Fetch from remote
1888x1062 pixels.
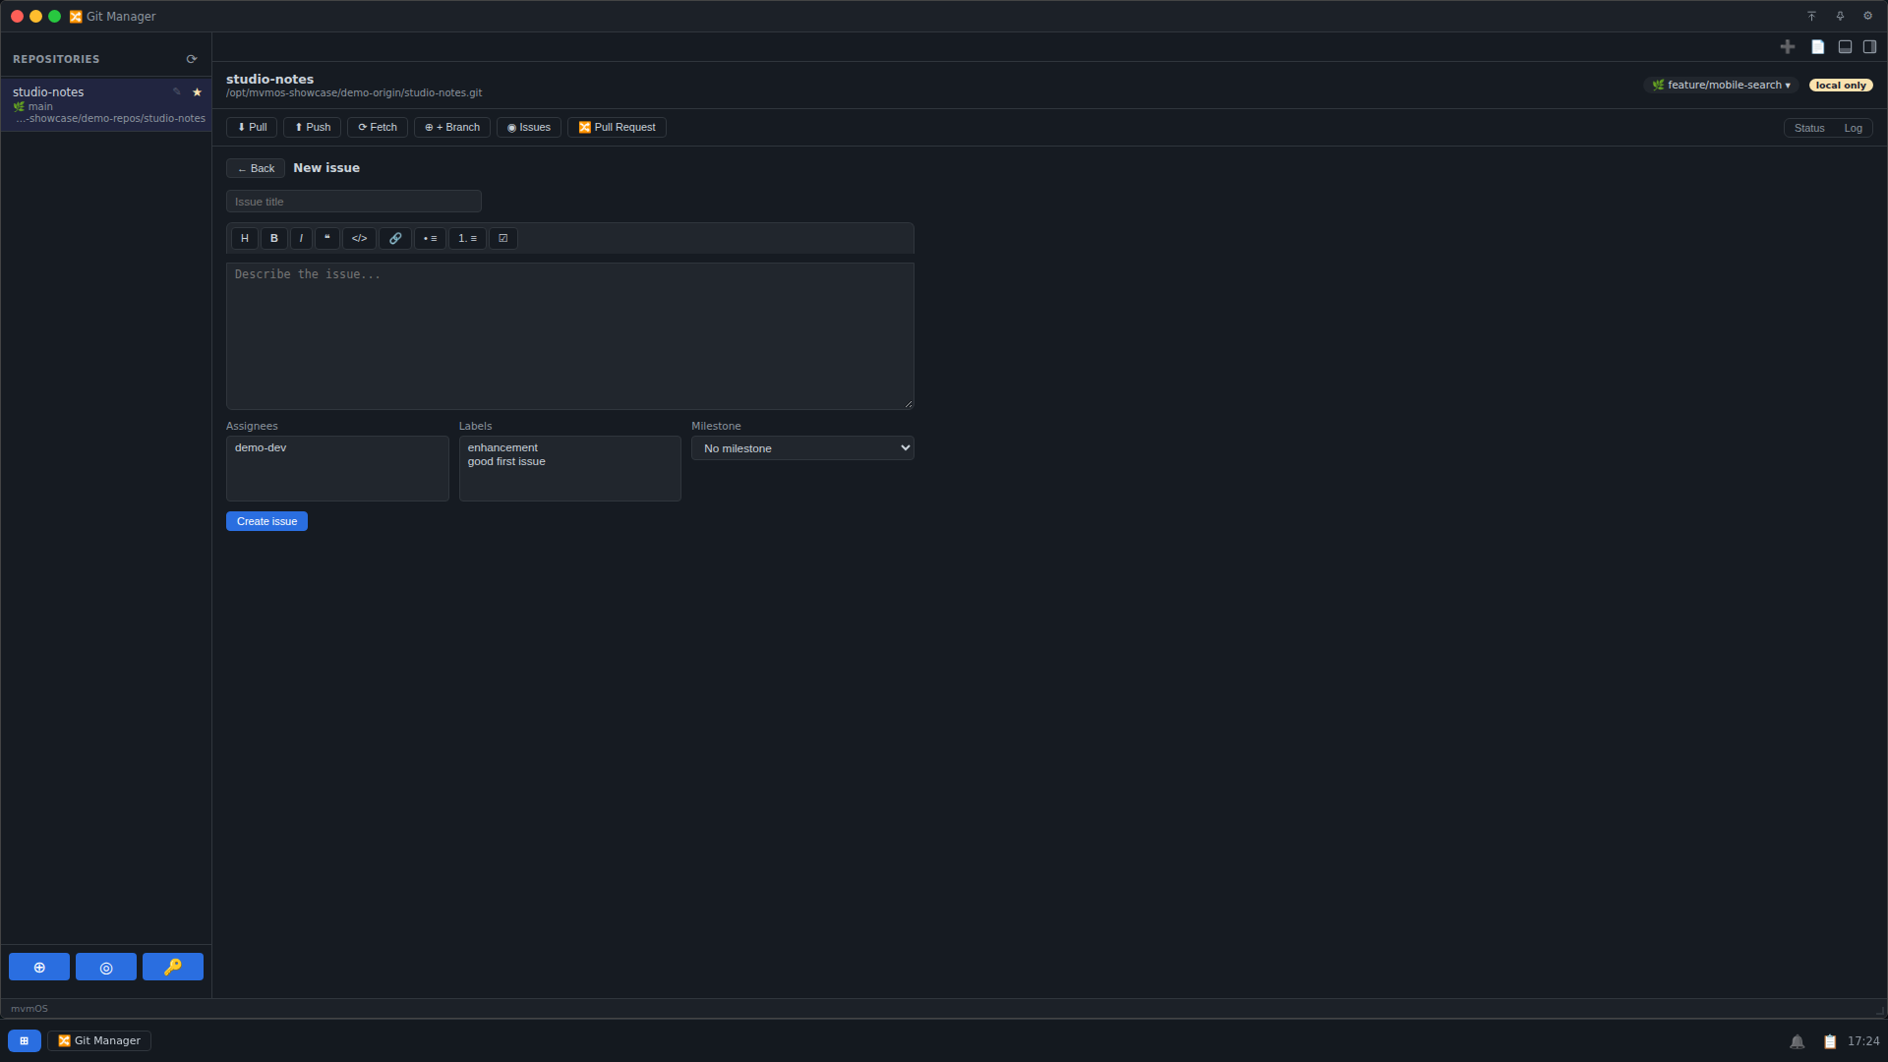pyautogui.click(x=378, y=127)
